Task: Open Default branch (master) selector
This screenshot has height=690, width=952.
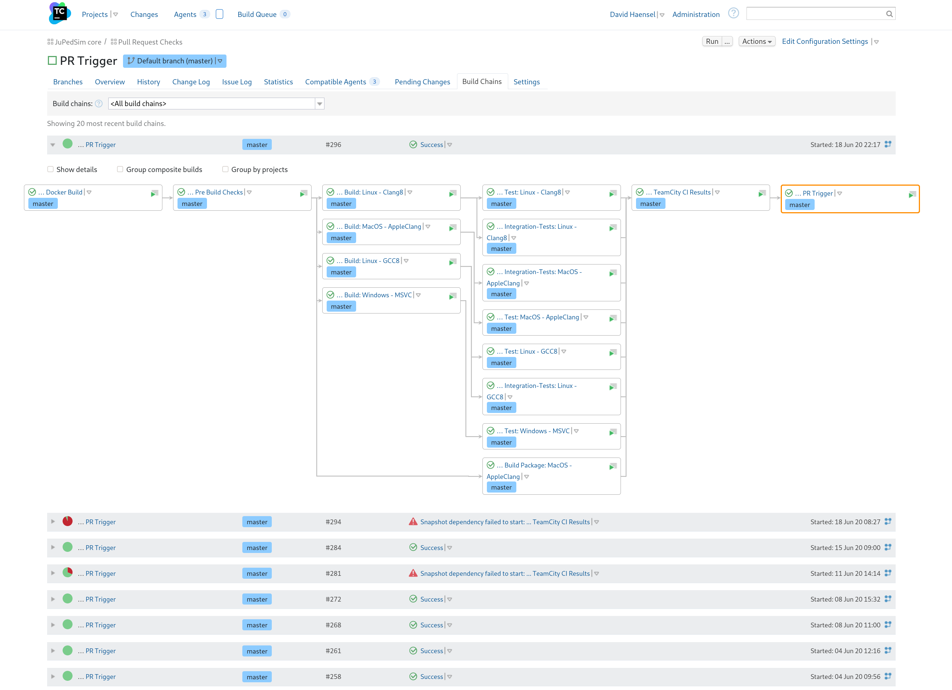Action: (x=175, y=61)
